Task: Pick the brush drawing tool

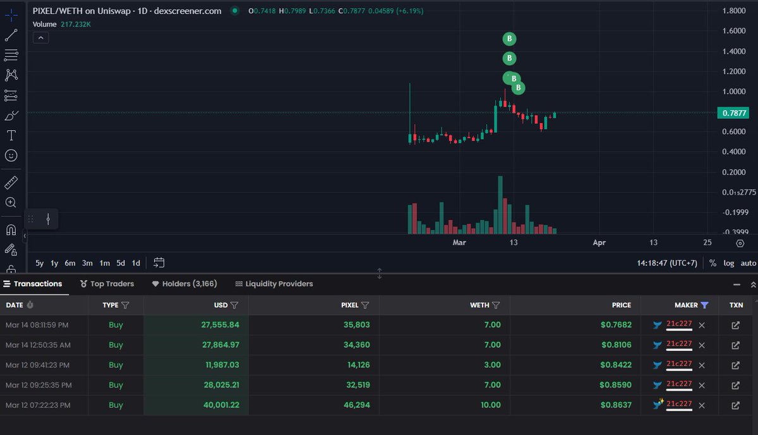Action: [x=11, y=115]
